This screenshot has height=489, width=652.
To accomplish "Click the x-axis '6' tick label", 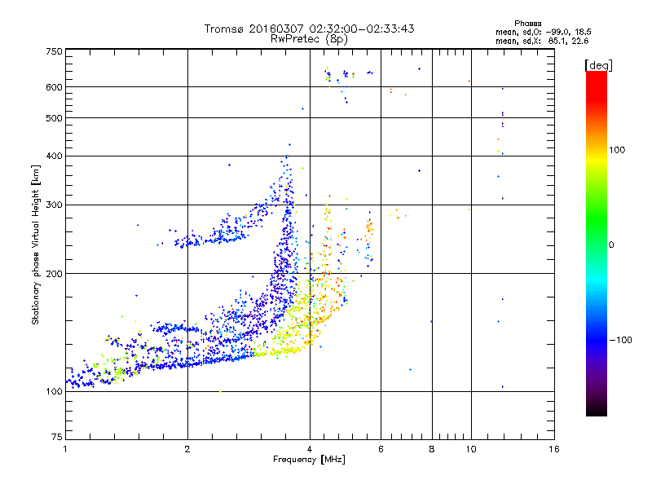I will 381,449.
